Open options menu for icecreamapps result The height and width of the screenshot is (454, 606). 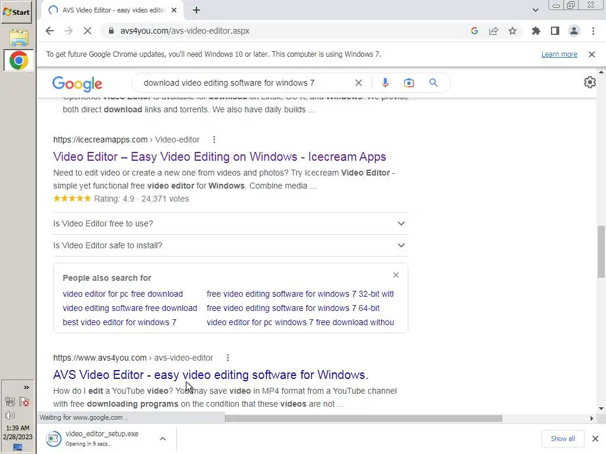(x=214, y=140)
